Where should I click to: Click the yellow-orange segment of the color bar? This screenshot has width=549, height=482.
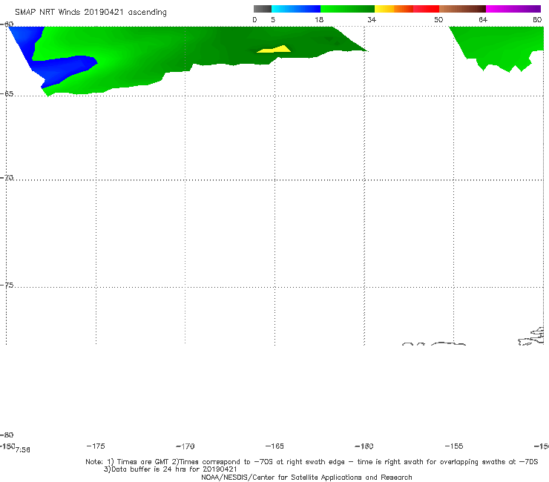(x=394, y=9)
